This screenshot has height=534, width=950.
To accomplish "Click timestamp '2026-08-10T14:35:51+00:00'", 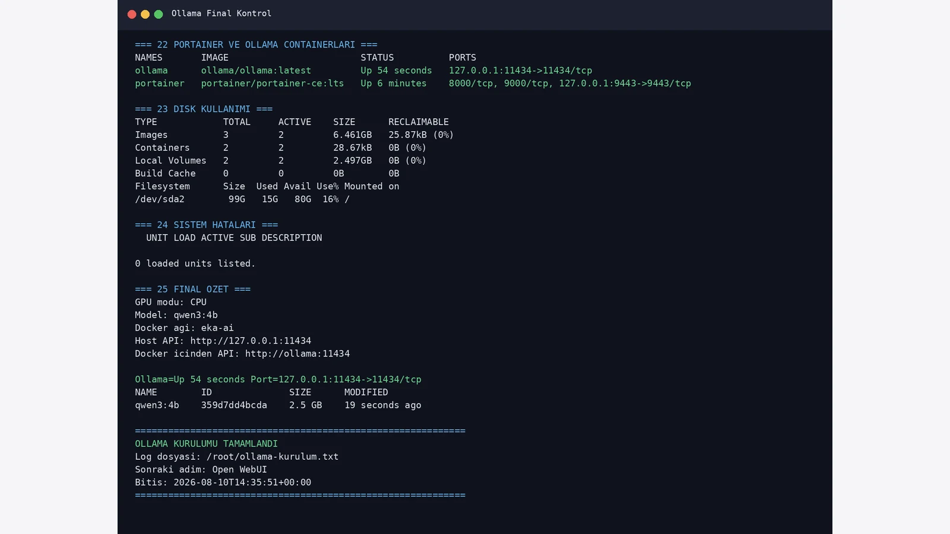I will [x=242, y=483].
